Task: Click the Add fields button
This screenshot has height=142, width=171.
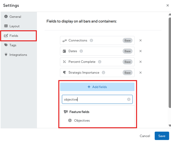Action: tap(97, 87)
